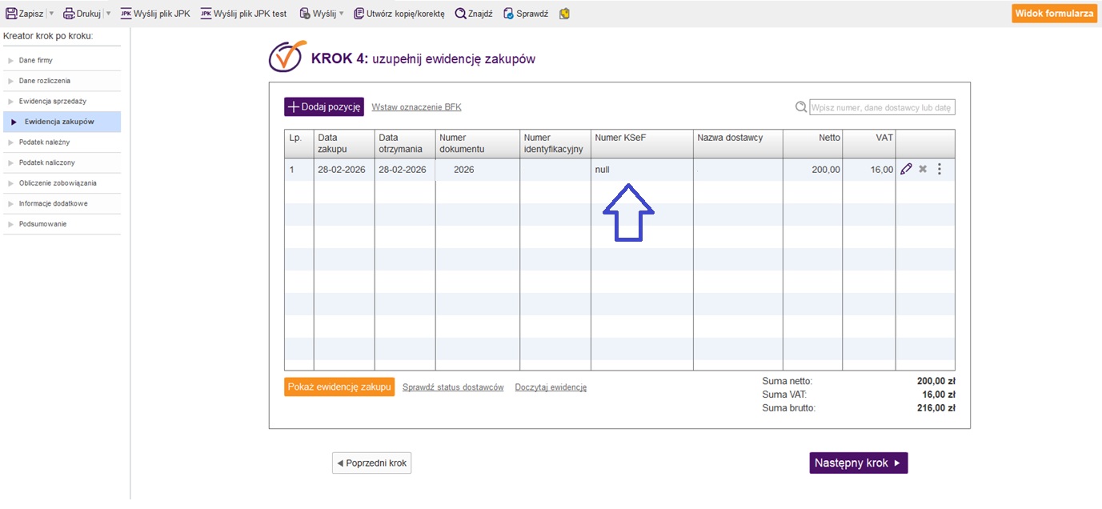Delete row 1 with the X icon

coord(923,169)
